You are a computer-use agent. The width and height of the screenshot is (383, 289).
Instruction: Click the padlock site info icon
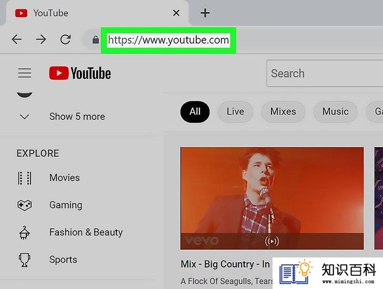pyautogui.click(x=96, y=39)
